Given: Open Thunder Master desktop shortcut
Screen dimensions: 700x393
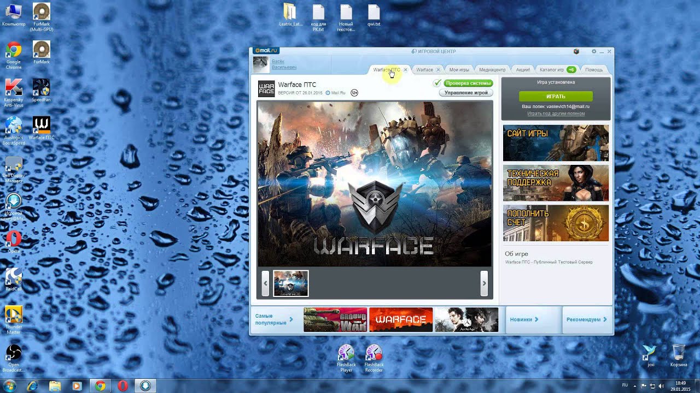Looking at the screenshot, I should click(14, 320).
